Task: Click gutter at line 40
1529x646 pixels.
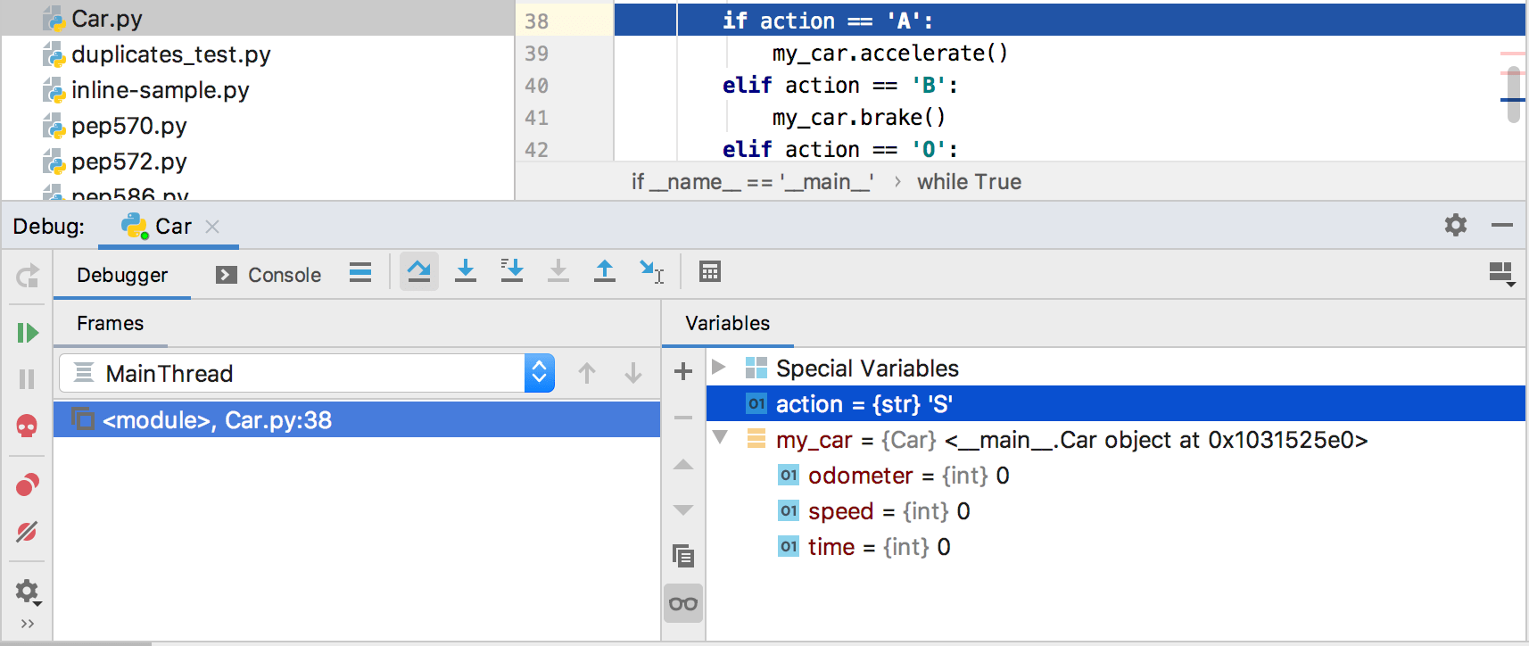Action: tap(565, 86)
